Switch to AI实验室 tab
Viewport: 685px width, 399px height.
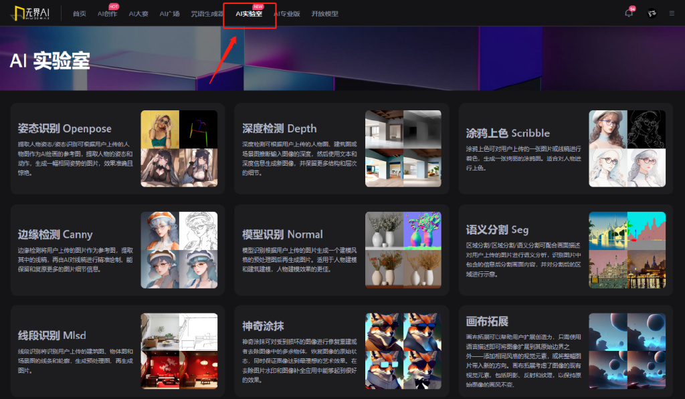point(249,14)
